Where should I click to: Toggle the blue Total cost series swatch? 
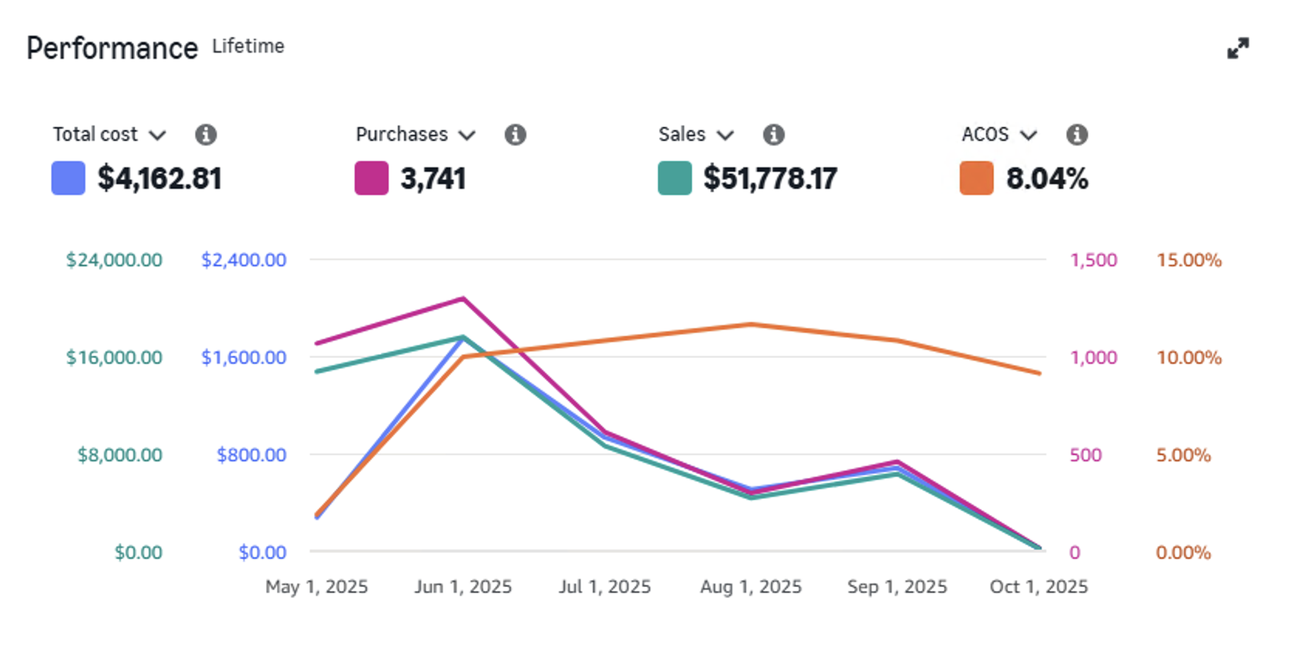68,178
